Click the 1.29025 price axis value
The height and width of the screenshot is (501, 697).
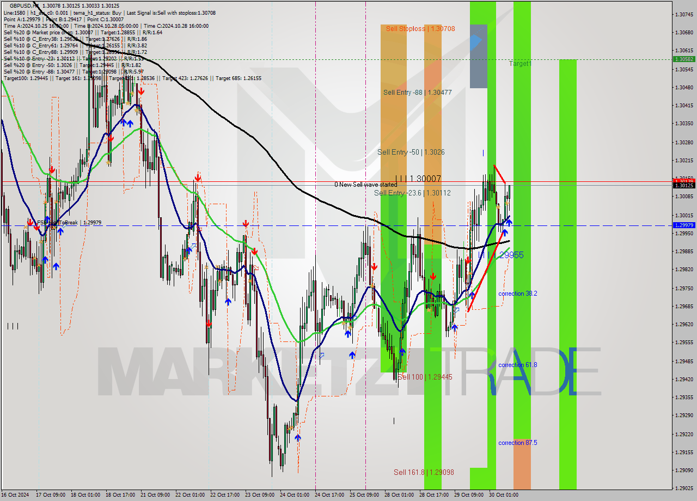click(x=684, y=488)
